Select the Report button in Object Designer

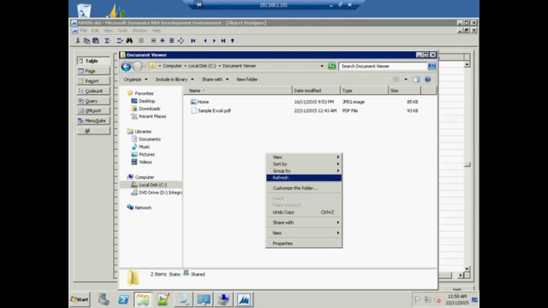click(x=93, y=81)
